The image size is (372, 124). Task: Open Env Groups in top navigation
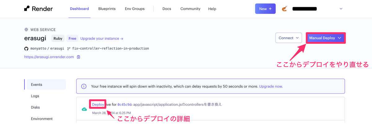pyautogui.click(x=135, y=9)
